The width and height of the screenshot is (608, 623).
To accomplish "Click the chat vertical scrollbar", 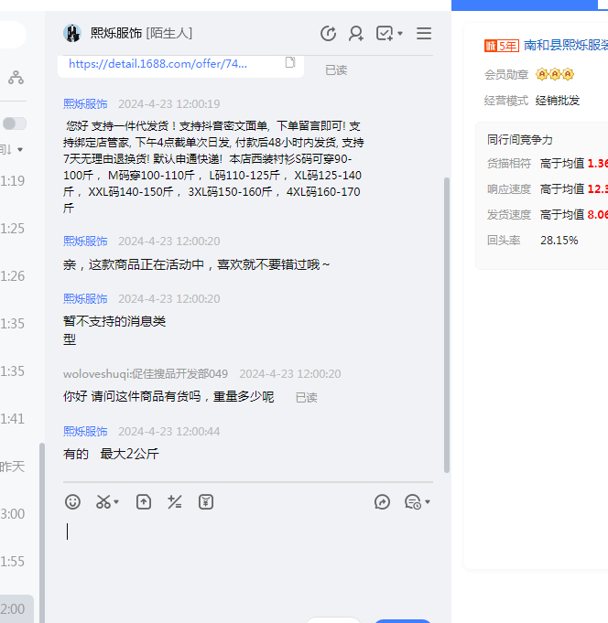I will pos(447,320).
